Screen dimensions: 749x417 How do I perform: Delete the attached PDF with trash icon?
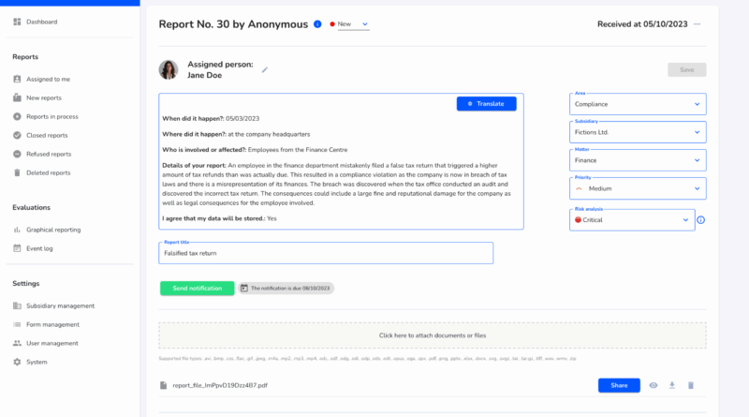(691, 385)
